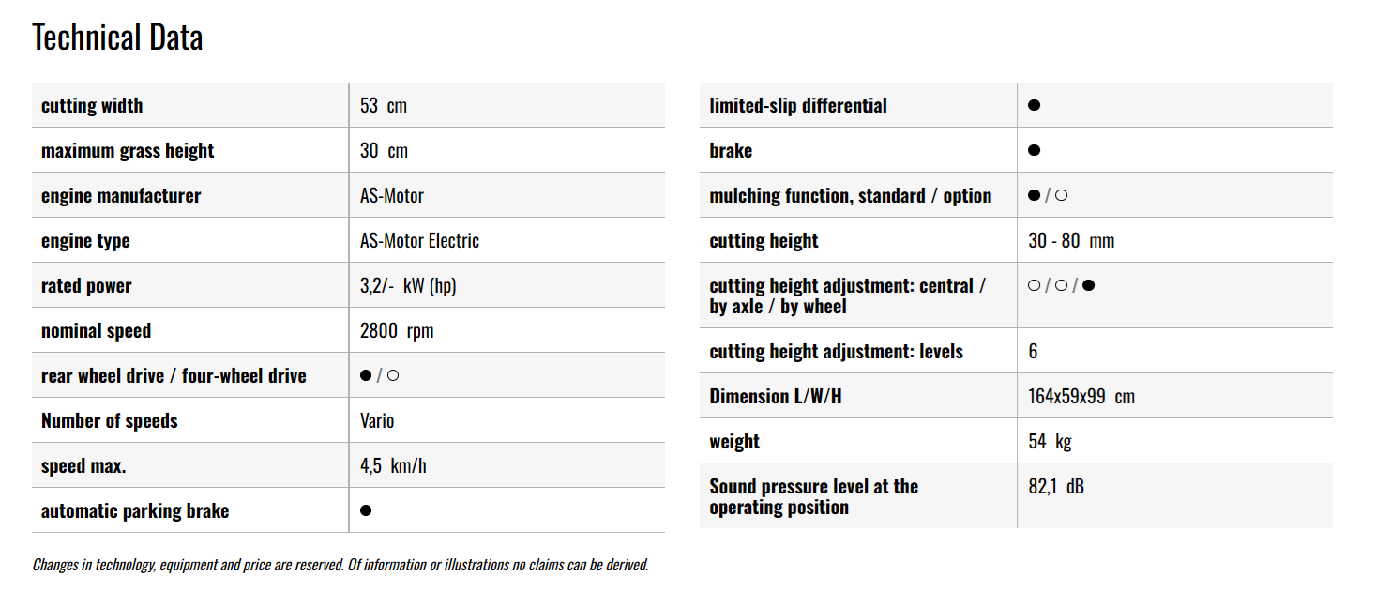
Task: Click the Technical Data heading
Action: [x=117, y=38]
